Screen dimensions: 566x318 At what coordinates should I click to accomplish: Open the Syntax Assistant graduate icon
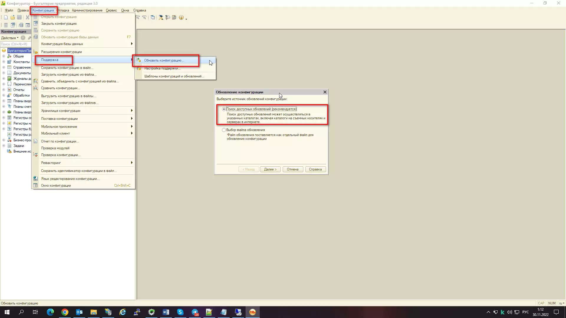click(x=161, y=17)
